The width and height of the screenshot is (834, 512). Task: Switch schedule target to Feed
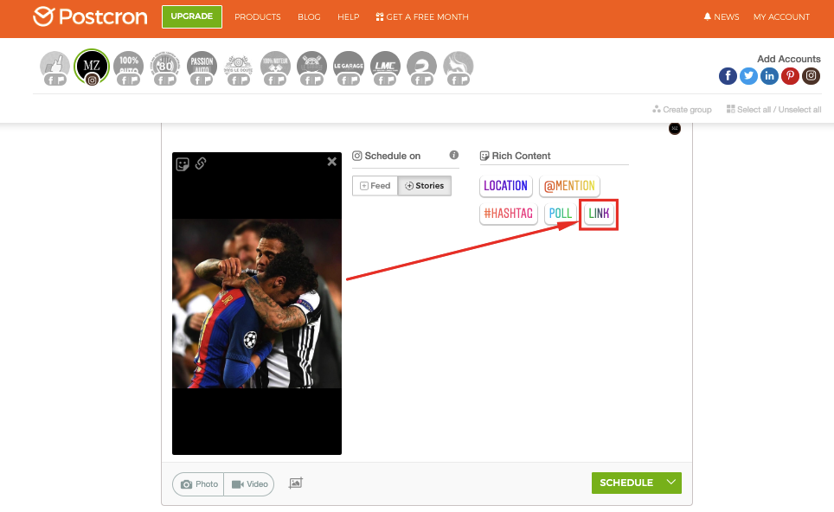click(375, 186)
